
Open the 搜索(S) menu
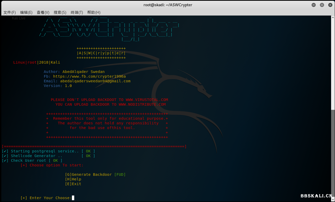(60, 12)
